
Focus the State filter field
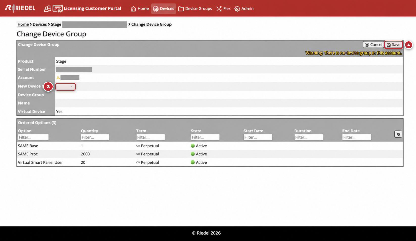tap(205, 137)
